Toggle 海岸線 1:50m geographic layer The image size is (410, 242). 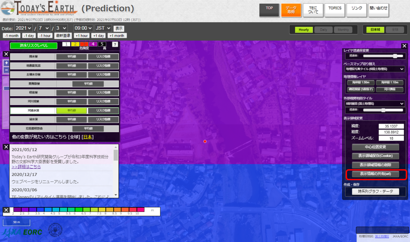[361, 83]
